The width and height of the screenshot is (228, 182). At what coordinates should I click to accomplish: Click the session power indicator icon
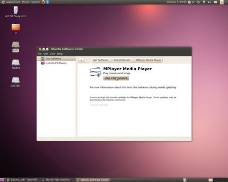point(199,2)
